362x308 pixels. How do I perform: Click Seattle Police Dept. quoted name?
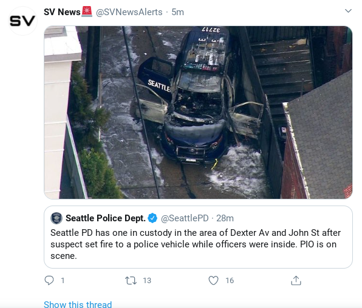[106, 218]
